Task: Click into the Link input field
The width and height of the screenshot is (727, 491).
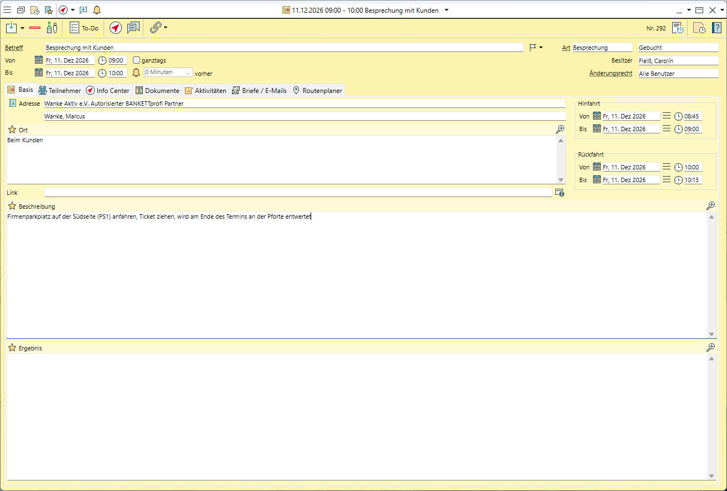Action: [298, 193]
